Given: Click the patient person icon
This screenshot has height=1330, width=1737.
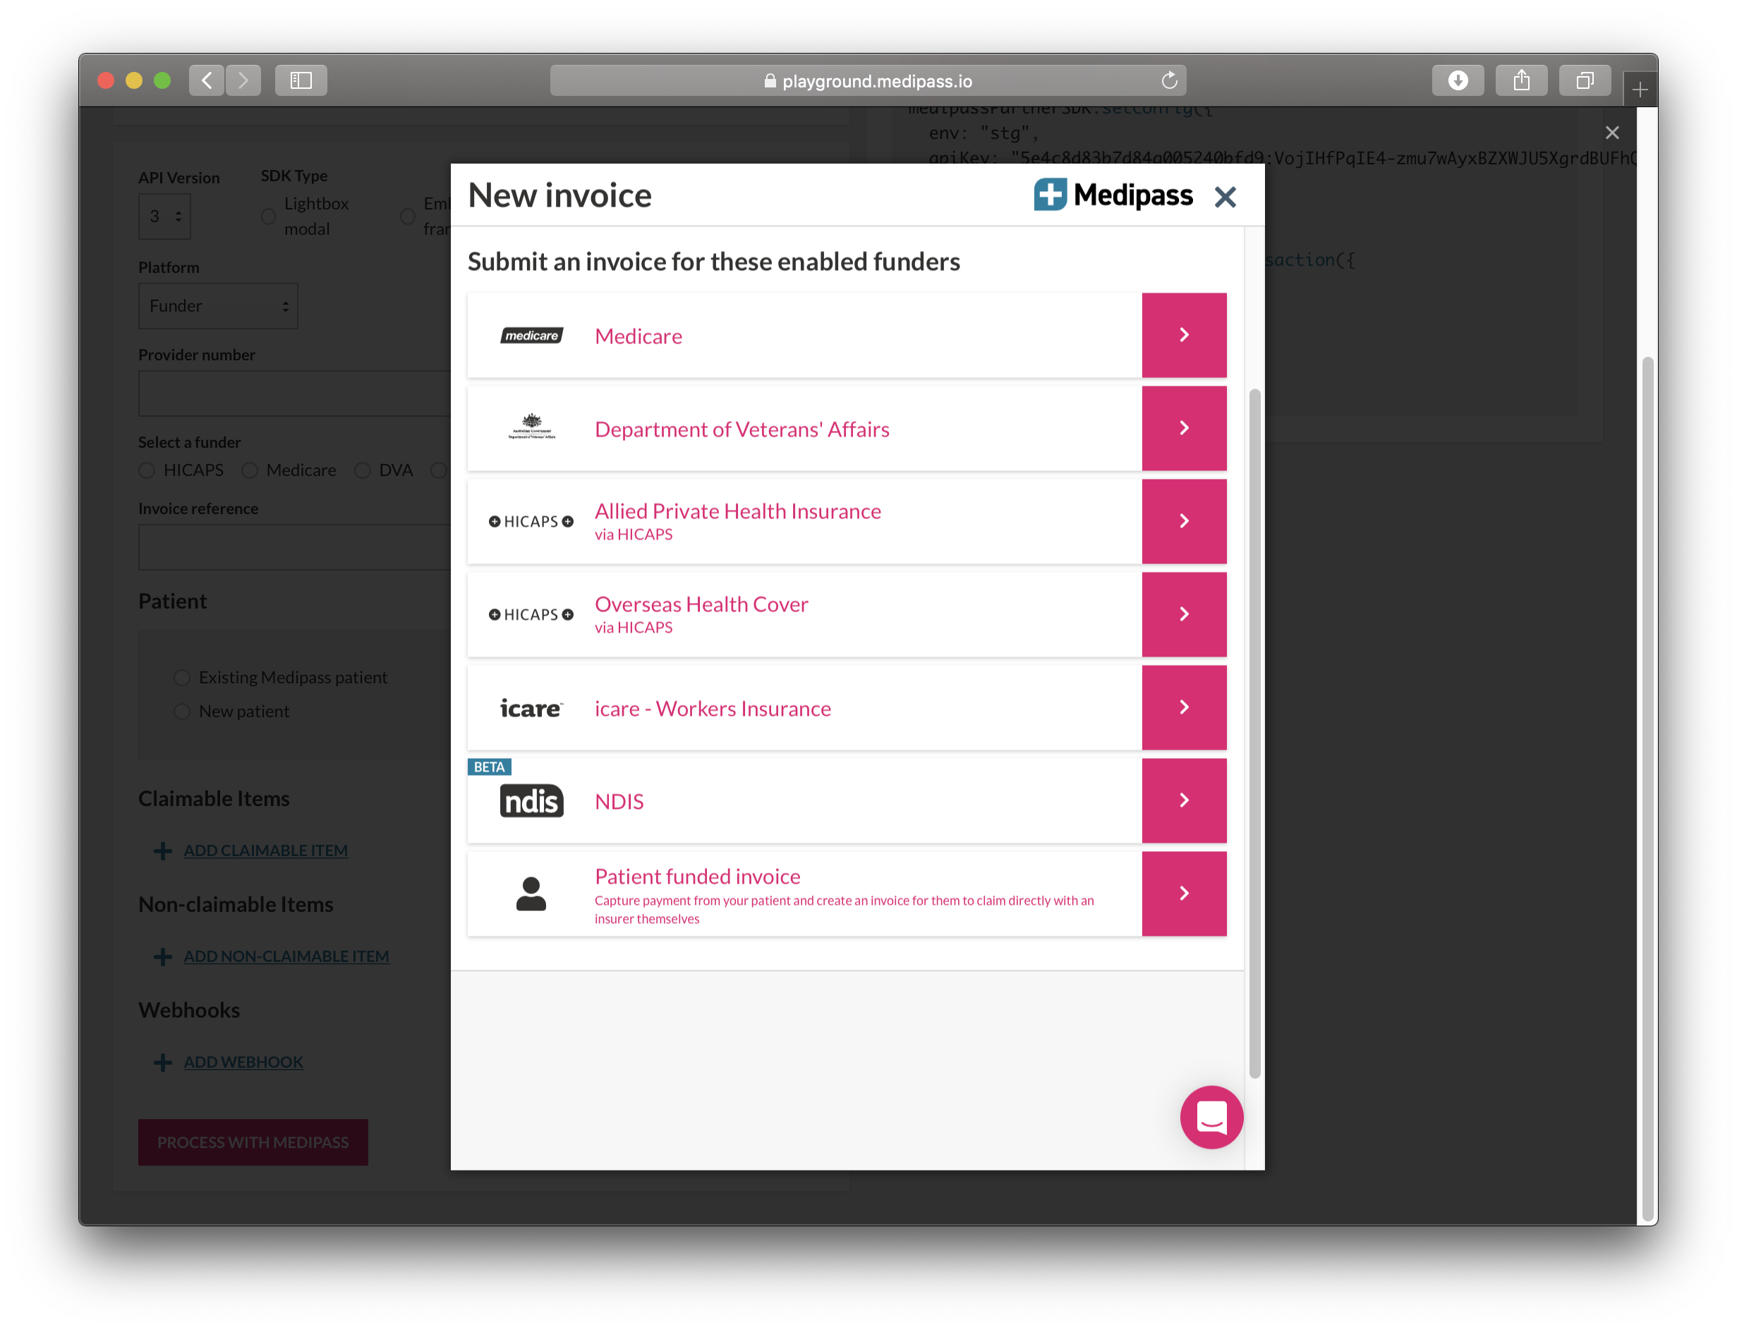Looking at the screenshot, I should 531,893.
